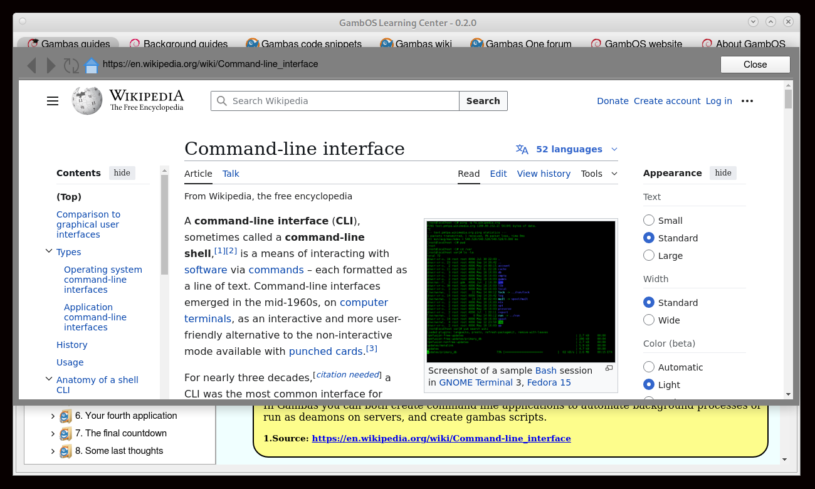815x489 pixels.
Task: Open the Wikipedia hamburger main menu
Action: [x=53, y=101]
